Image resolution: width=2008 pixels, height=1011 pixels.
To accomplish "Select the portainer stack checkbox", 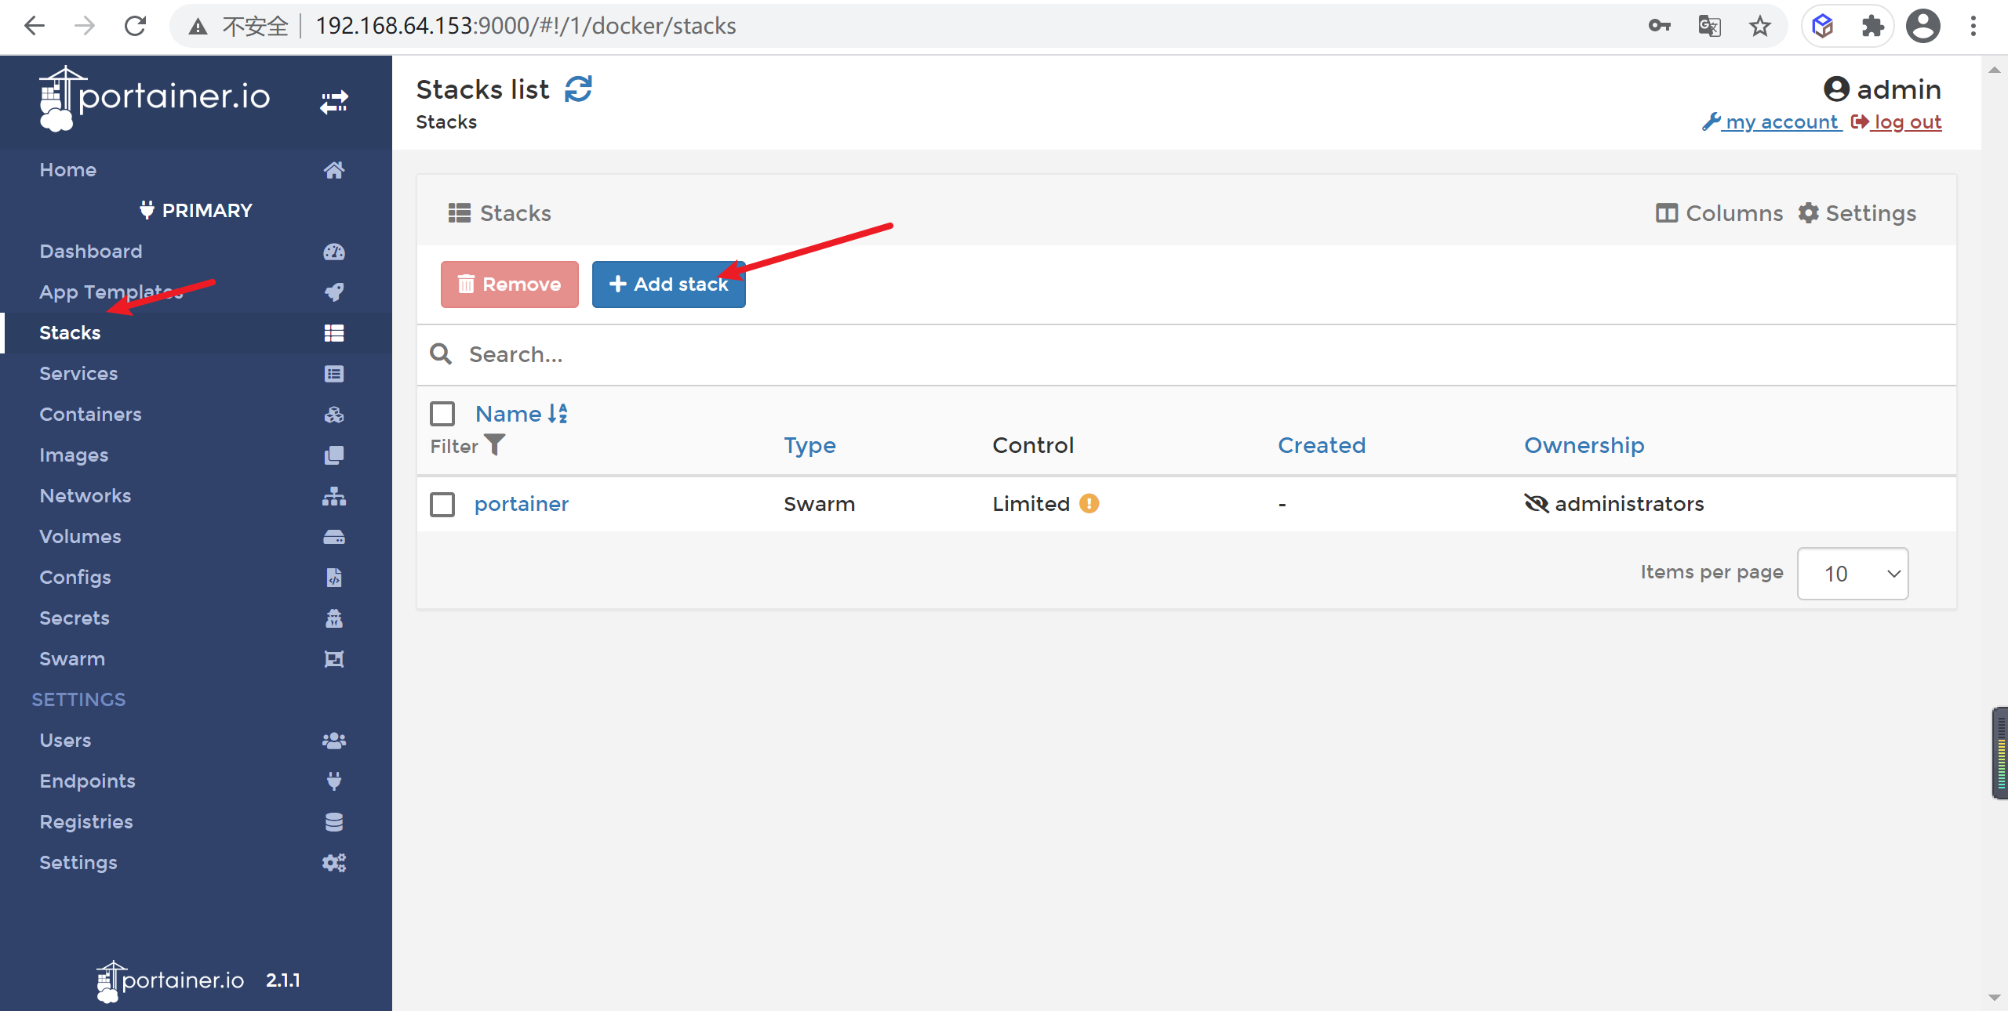I will (x=444, y=503).
